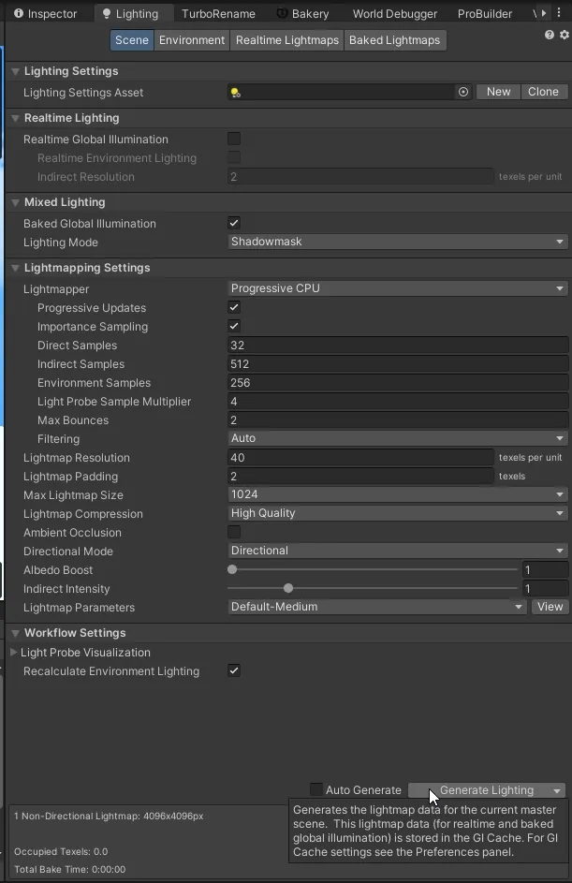The image size is (572, 883).
Task: Open the Lightmap Compression dropdown
Action: (398, 513)
